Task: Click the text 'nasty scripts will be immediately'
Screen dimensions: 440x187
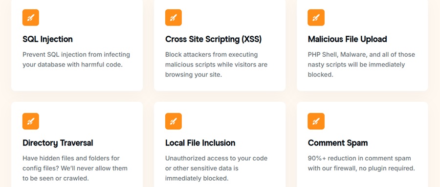Action: pos(356,65)
